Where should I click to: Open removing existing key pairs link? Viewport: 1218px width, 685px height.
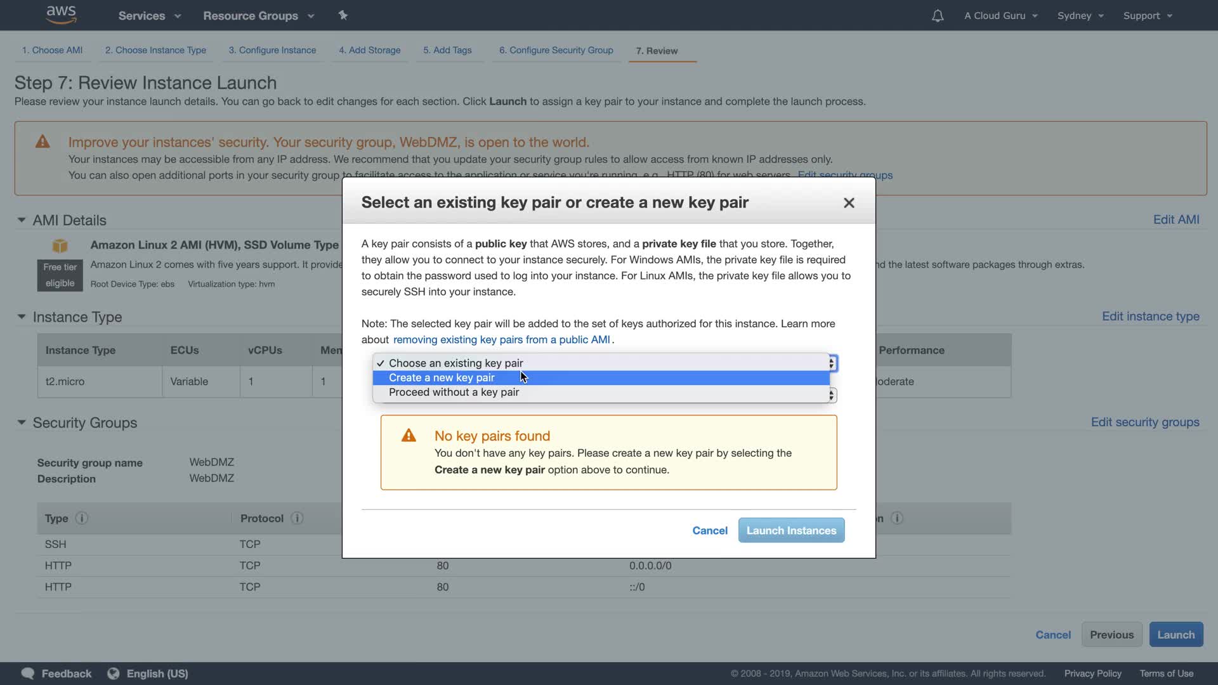[x=501, y=340]
